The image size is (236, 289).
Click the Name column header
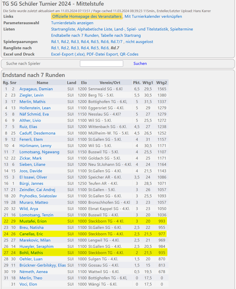click(42, 83)
